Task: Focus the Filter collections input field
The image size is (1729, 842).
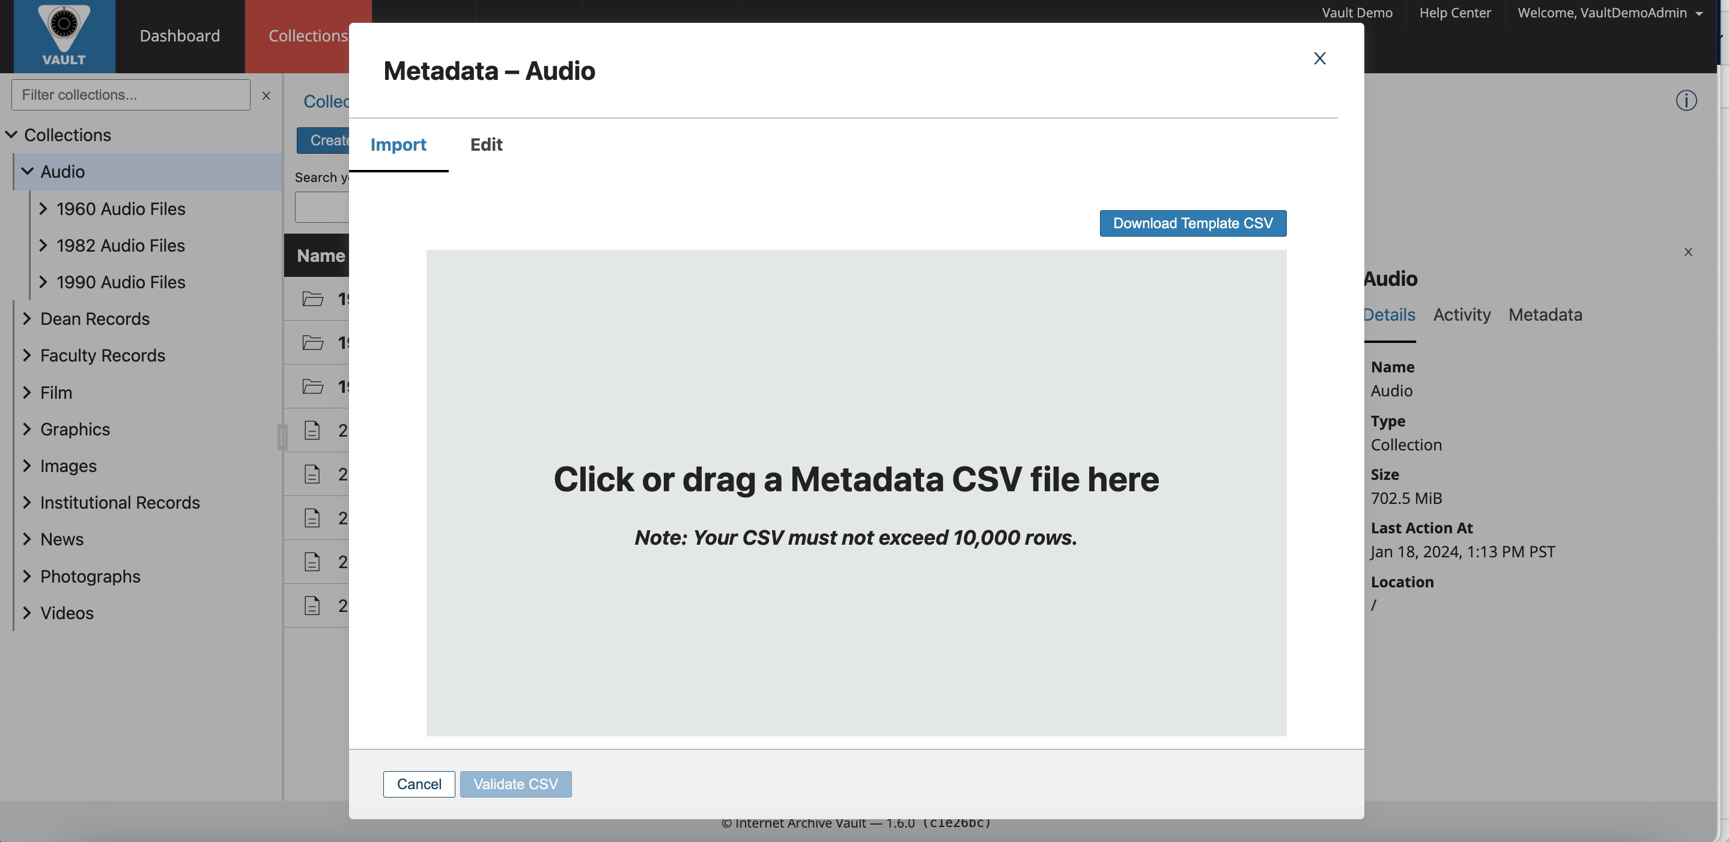Action: 130,95
